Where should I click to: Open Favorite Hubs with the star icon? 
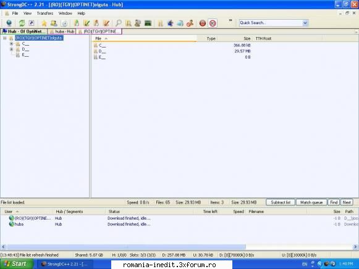(44, 23)
